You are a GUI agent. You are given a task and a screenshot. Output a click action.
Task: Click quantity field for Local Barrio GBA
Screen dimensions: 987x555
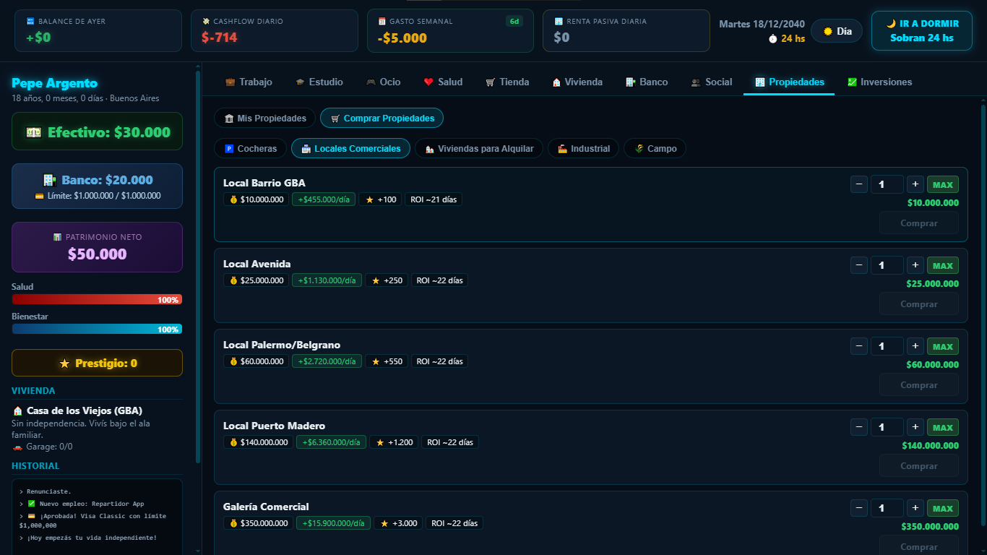887,184
